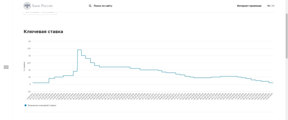Open the hamburger side menu
Screen dimensions: 288x120
pyautogui.click(x=6, y=67)
